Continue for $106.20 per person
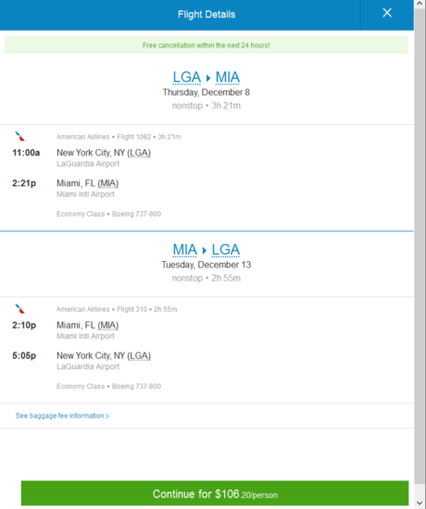 click(215, 493)
